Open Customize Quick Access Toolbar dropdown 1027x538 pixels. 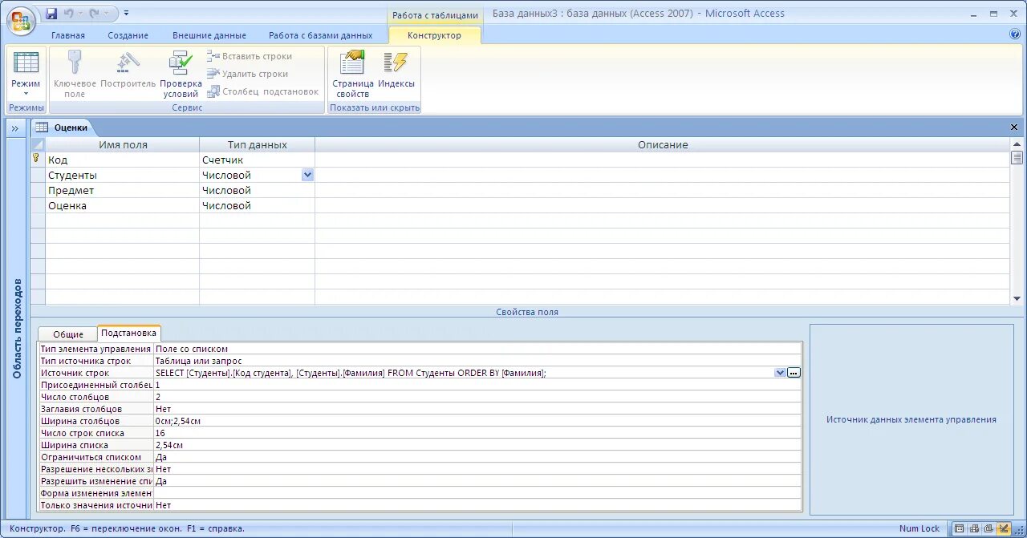pyautogui.click(x=127, y=14)
